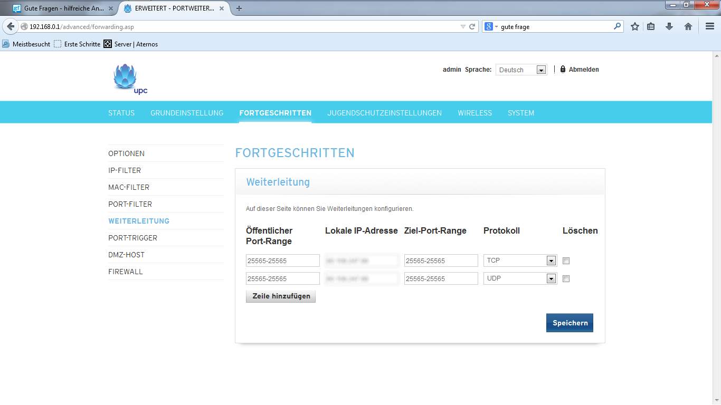
Task: Open the TCP protocol dropdown
Action: point(520,261)
